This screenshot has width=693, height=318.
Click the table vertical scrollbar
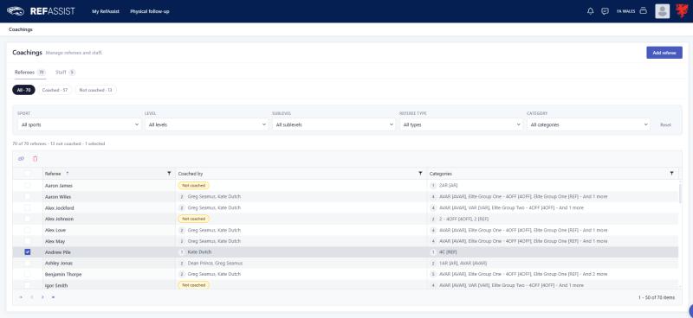click(x=680, y=194)
